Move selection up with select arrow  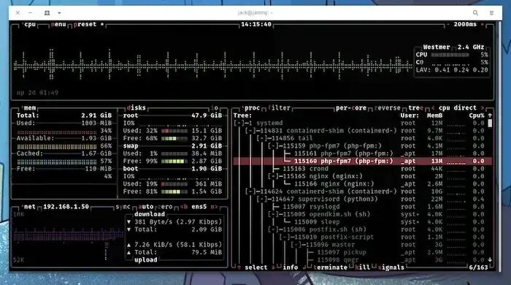(239, 267)
